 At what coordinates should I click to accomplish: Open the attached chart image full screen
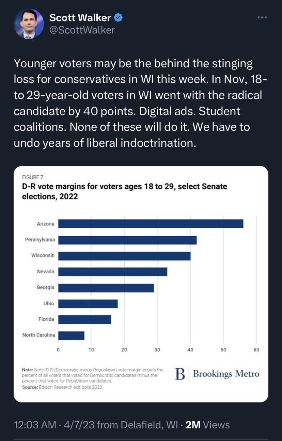tap(141, 284)
